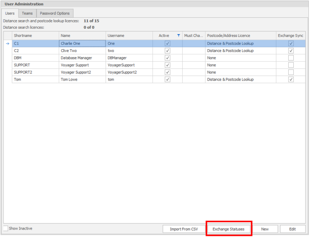Toggle Exchange Sync for Database Manager
The width and height of the screenshot is (310, 237).
point(291,58)
